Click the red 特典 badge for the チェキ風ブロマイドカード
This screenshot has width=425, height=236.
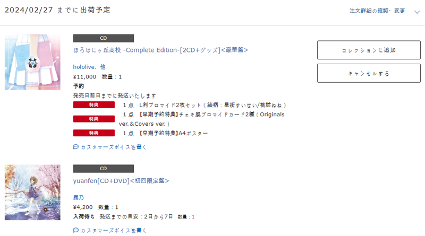coord(94,119)
